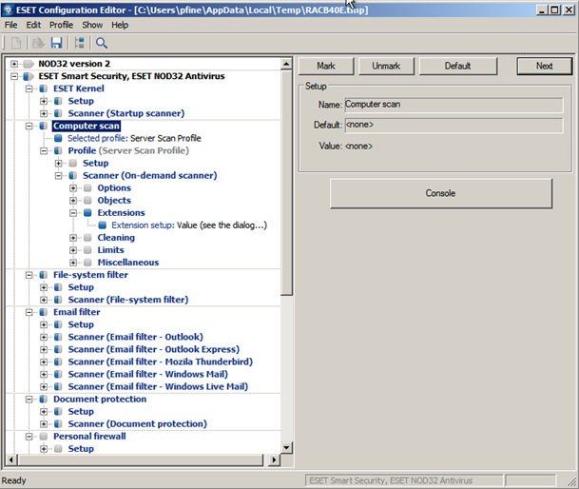The width and height of the screenshot is (579, 489).
Task: Expand Scanner (Email filter - Outlook) node
Action: pos(44,337)
